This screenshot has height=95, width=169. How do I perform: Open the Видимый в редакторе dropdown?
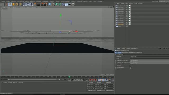click(149, 60)
